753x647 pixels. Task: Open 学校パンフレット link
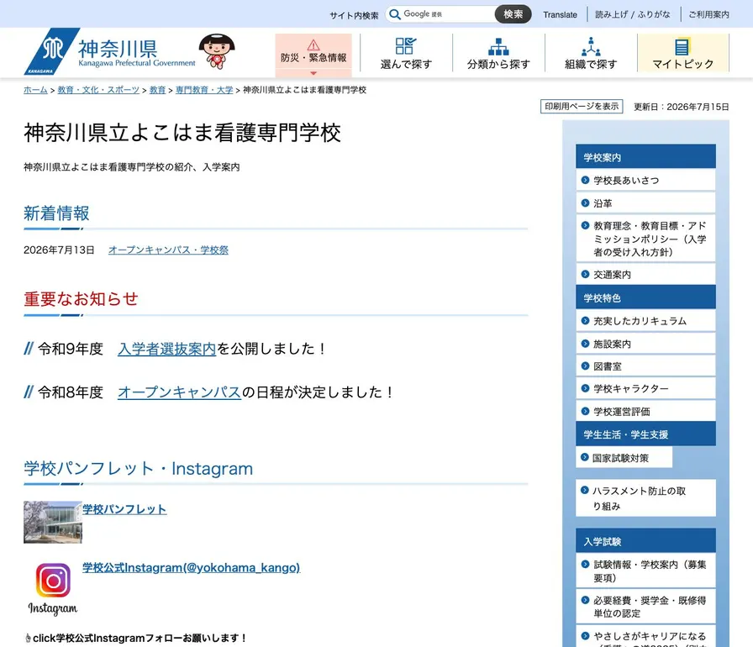pyautogui.click(x=124, y=509)
